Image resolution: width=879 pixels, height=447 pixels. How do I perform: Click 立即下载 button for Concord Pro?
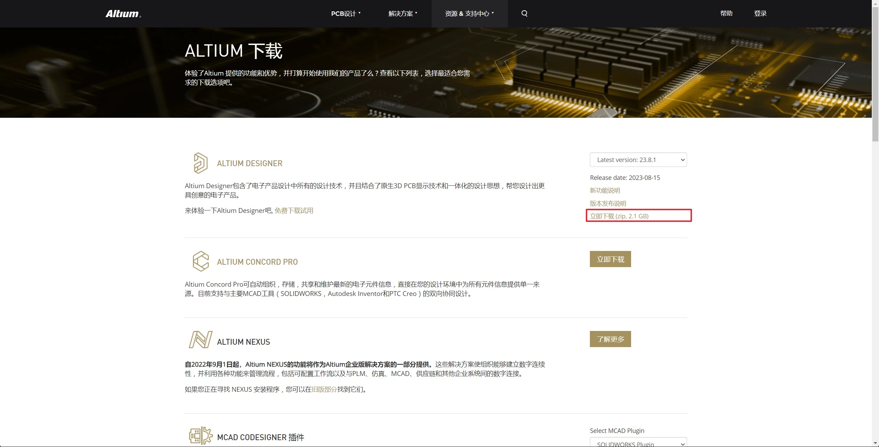(x=610, y=259)
